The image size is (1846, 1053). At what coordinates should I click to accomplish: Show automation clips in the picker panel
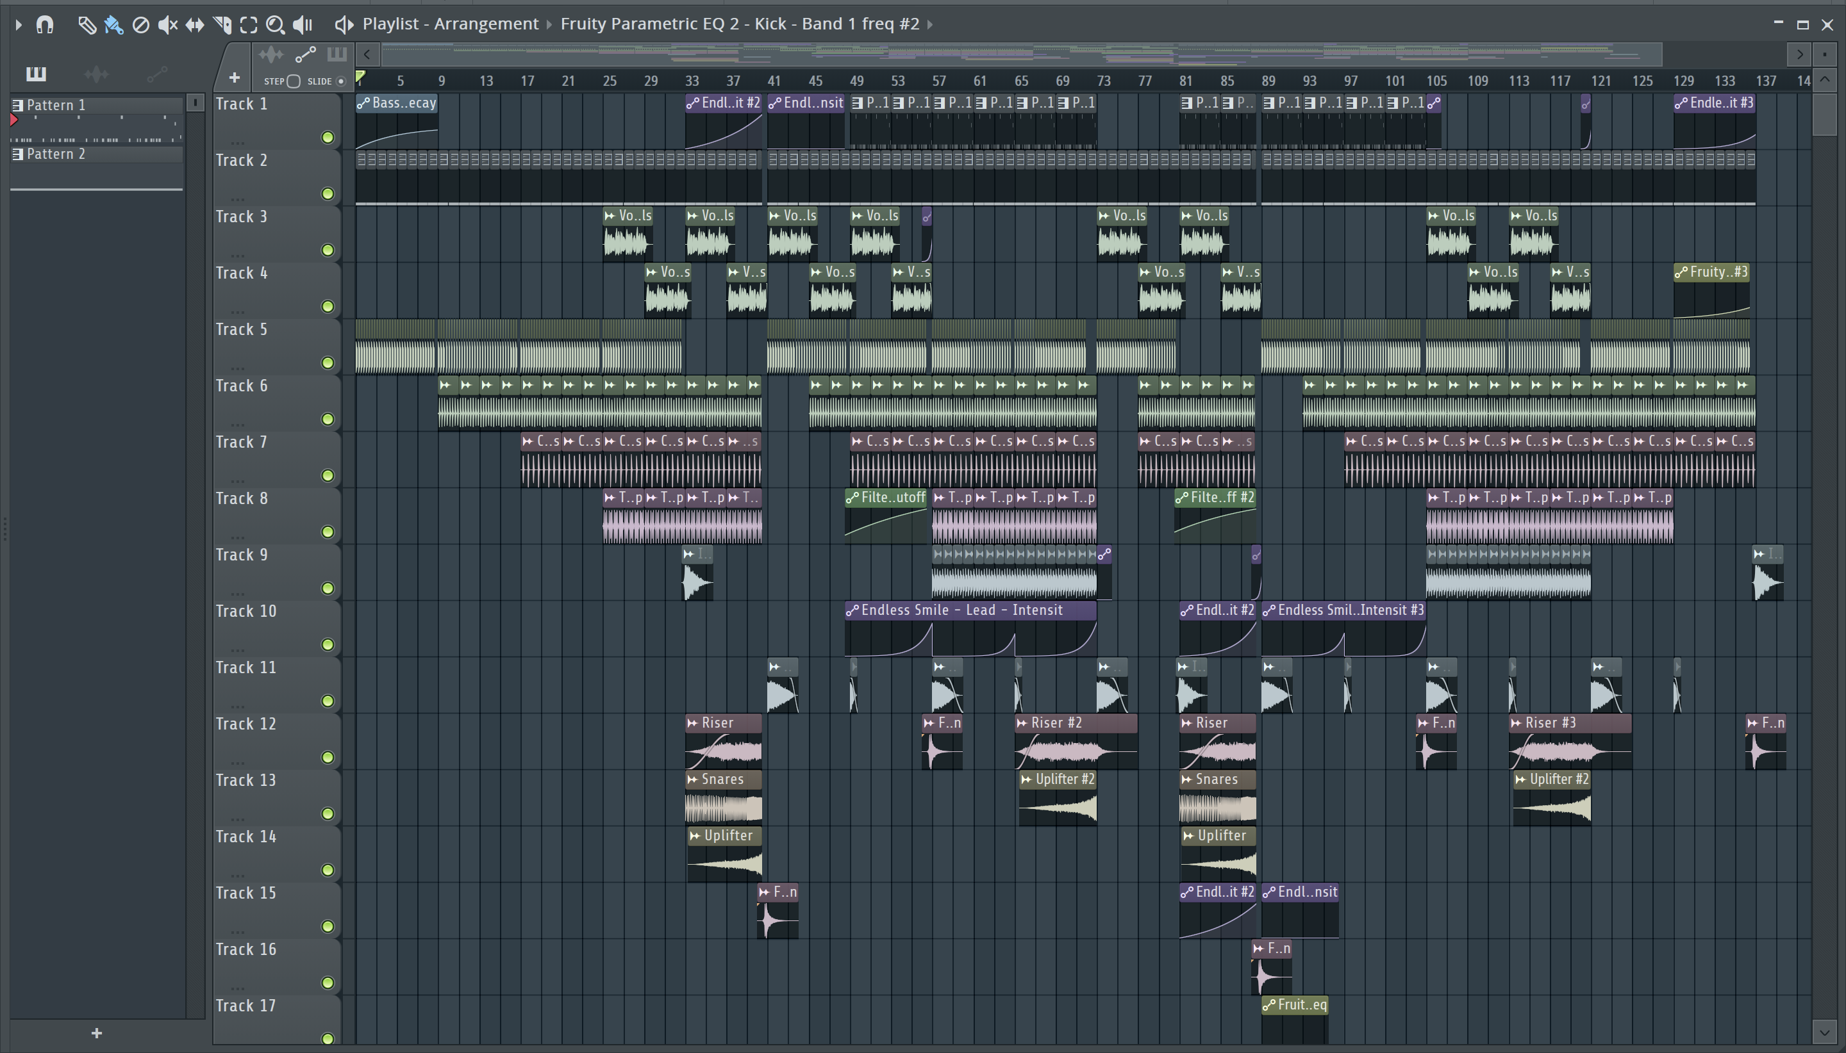[157, 73]
